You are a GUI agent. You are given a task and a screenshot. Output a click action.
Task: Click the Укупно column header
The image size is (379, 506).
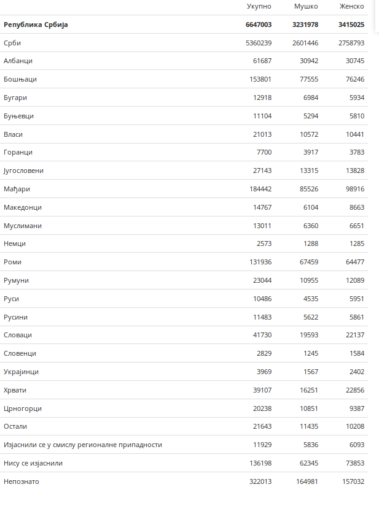coord(259,6)
